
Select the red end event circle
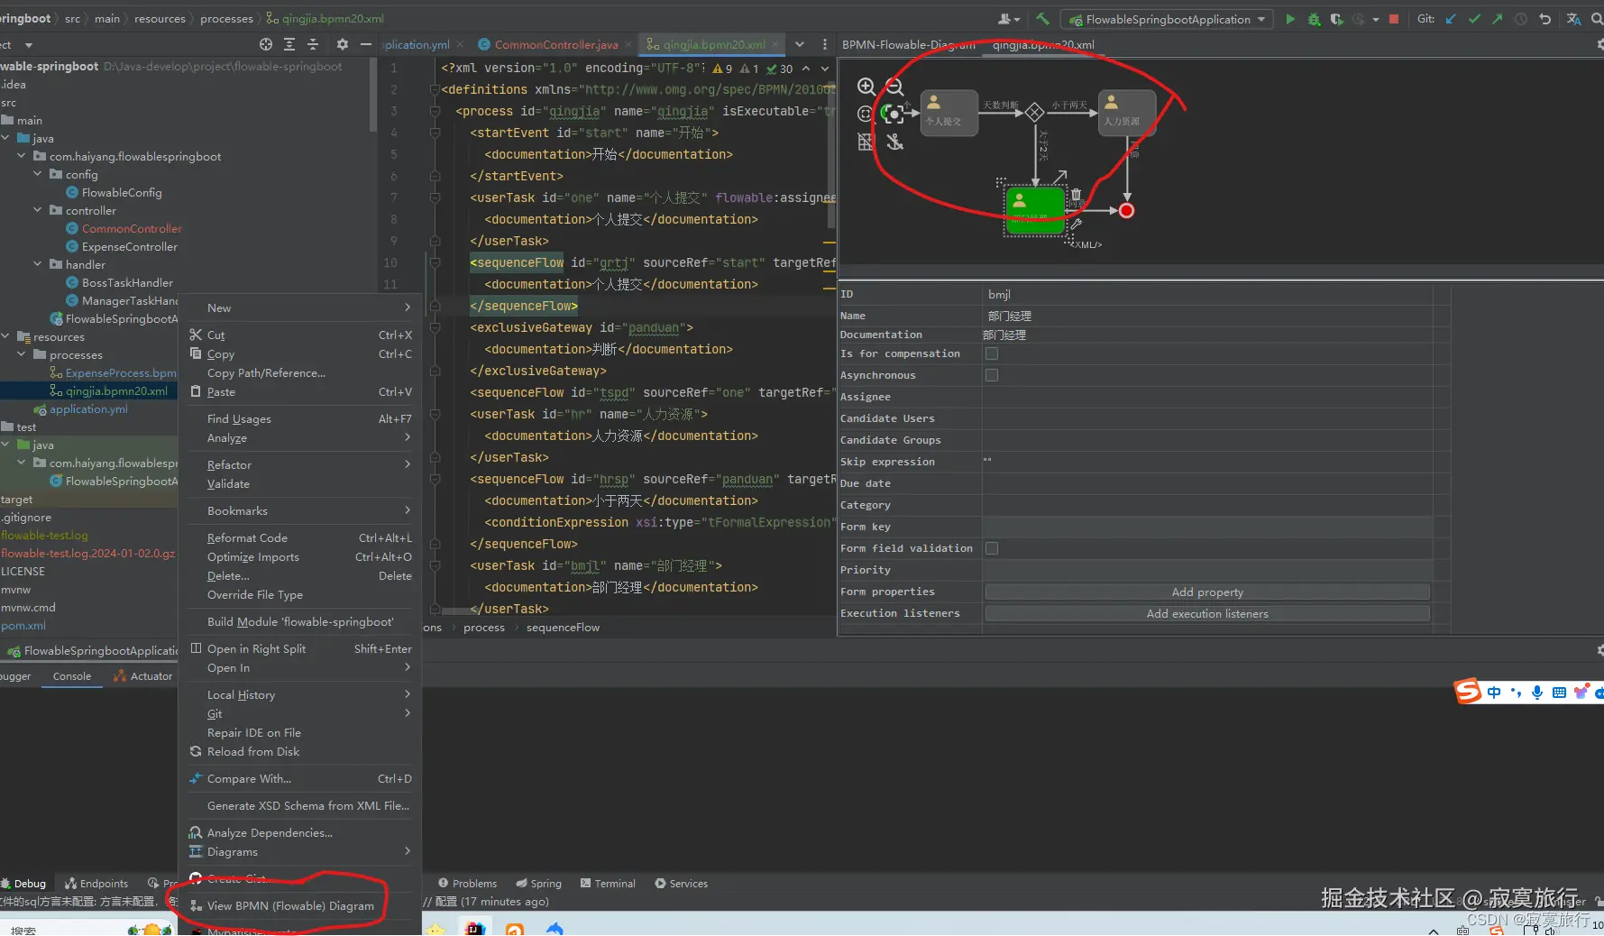1126,211
